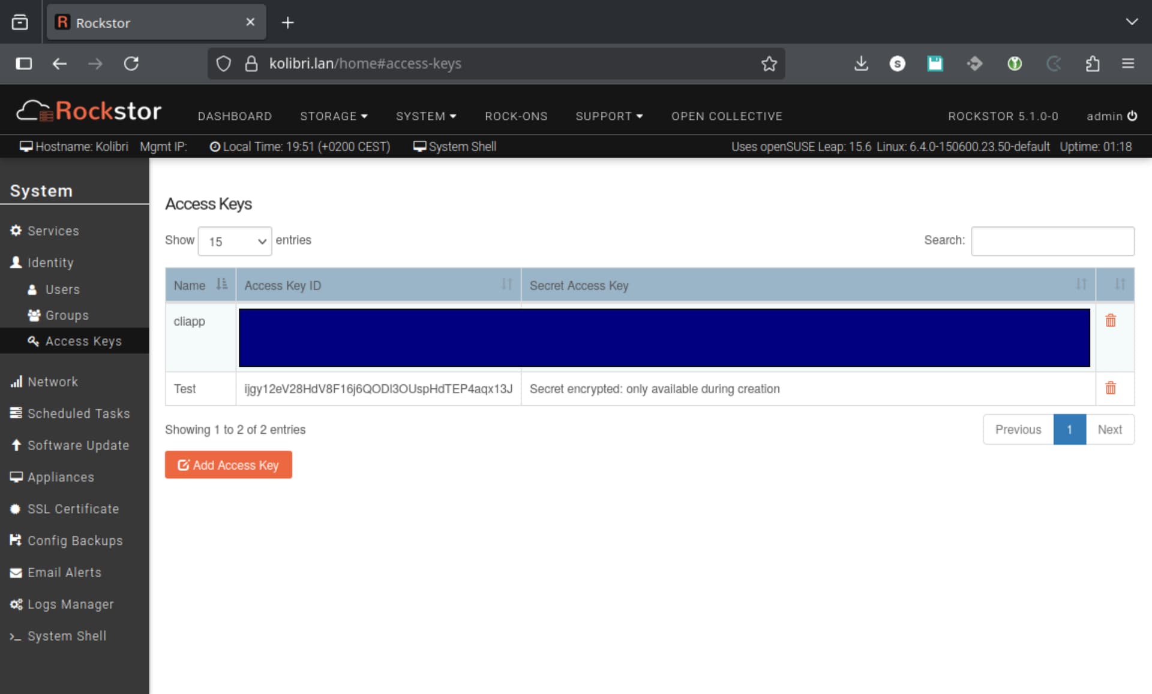Go to the DASHBOARD menu item
1152x694 pixels.
pyautogui.click(x=235, y=116)
